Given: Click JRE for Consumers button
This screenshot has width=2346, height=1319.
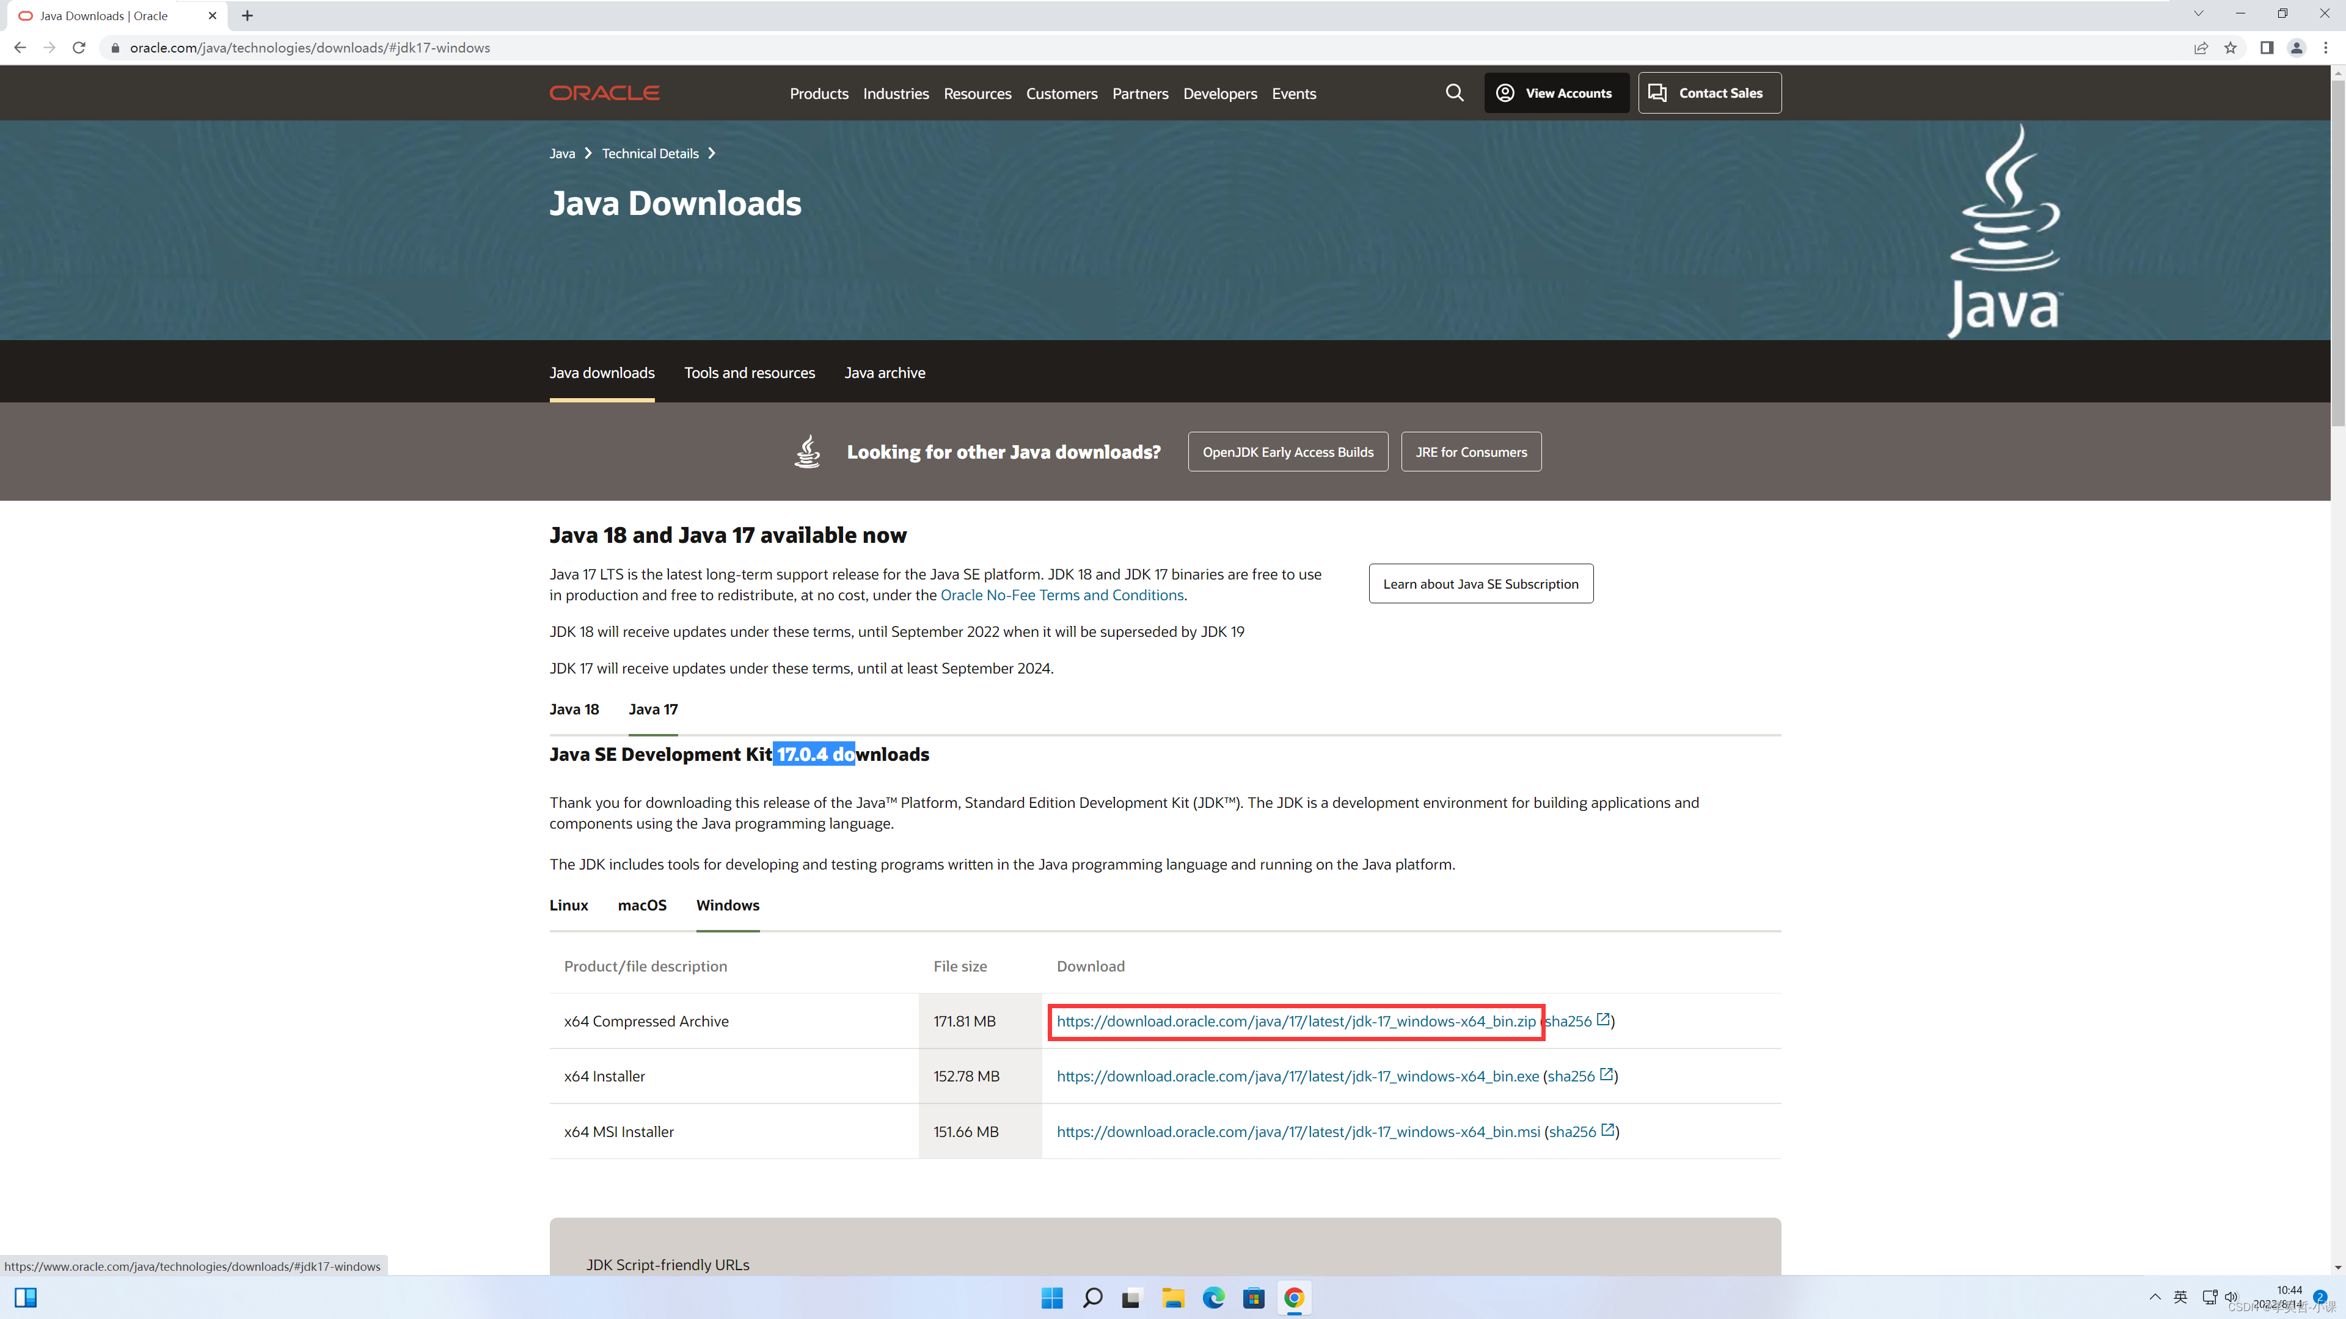Looking at the screenshot, I should pyautogui.click(x=1471, y=451).
